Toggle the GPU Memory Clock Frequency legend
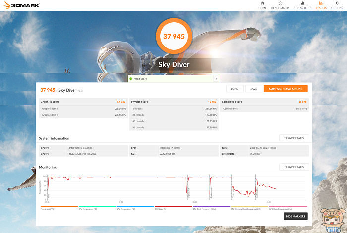This screenshot has height=233, width=347. coord(249,208)
